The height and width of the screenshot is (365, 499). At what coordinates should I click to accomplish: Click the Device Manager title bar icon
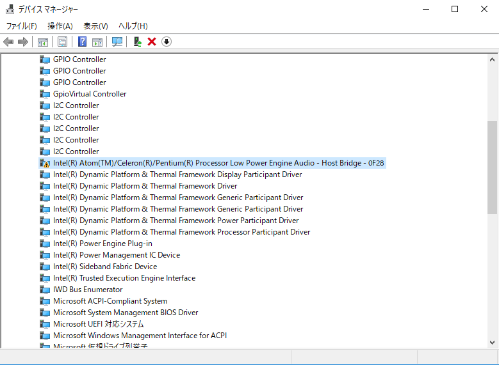pyautogui.click(x=10, y=9)
